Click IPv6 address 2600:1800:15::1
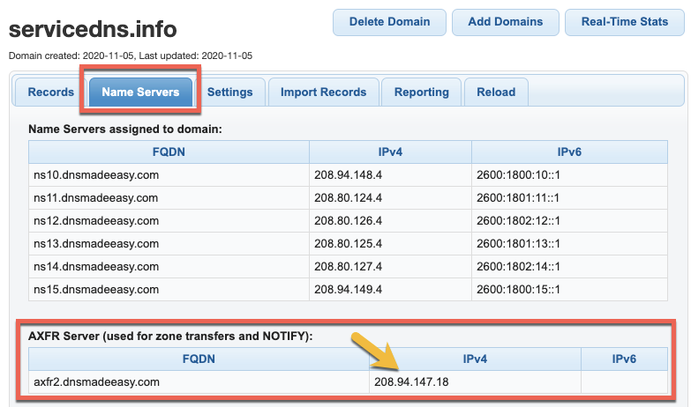Viewport: 691px width, 407px height. pos(518,290)
